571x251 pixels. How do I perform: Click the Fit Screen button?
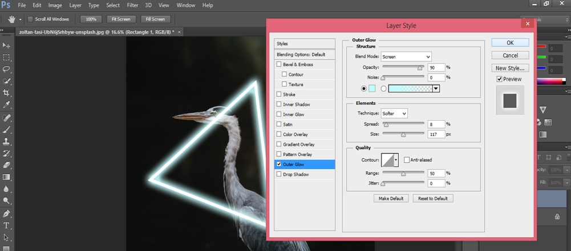click(x=122, y=19)
